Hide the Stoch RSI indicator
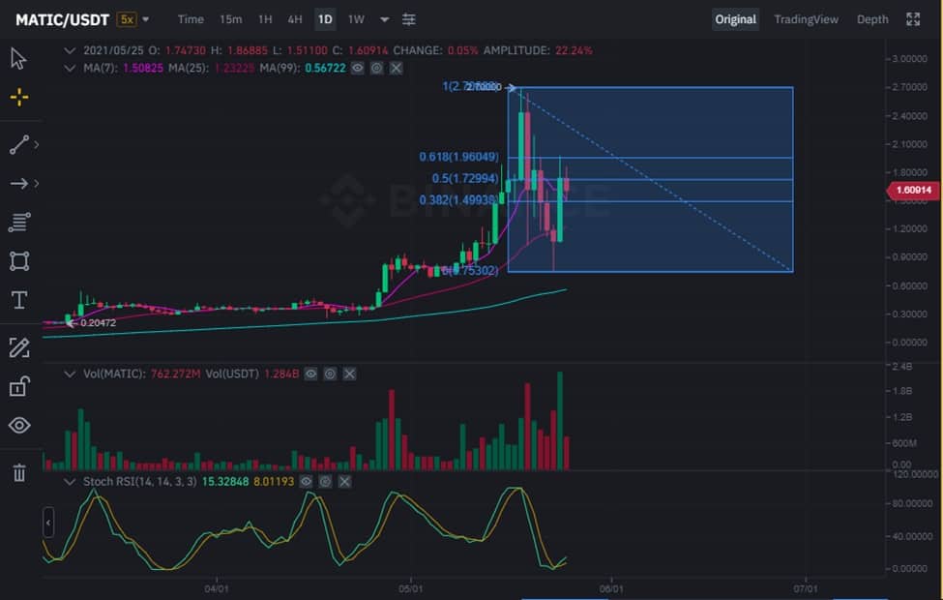This screenshot has width=943, height=600. coord(307,481)
